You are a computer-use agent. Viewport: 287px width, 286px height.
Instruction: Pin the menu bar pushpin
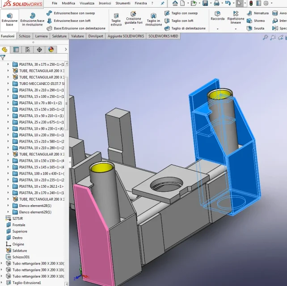point(163,3)
